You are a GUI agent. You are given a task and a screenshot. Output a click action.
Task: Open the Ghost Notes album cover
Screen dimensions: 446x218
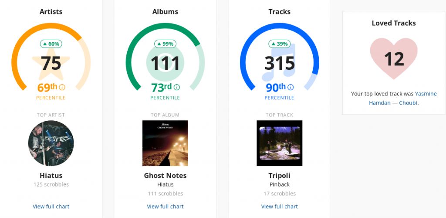(x=165, y=143)
